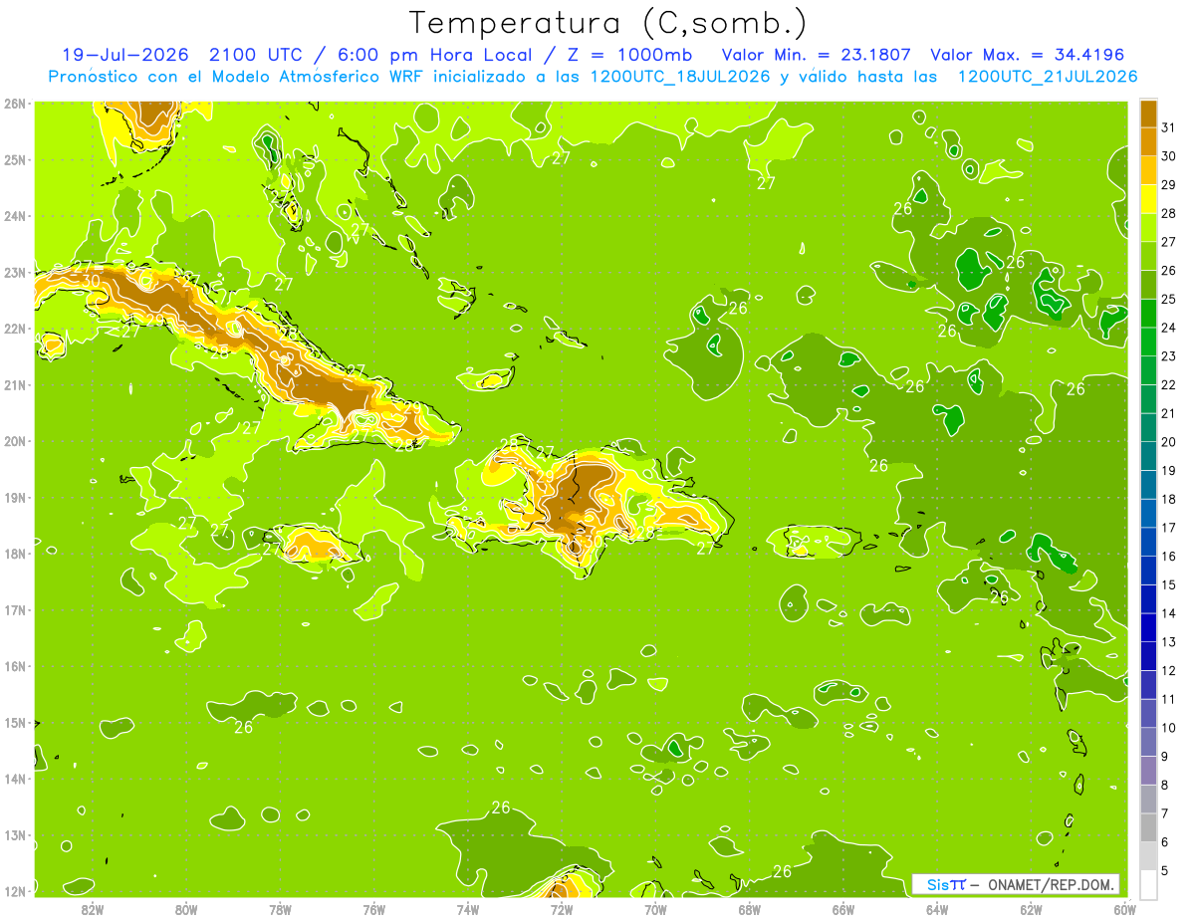Click the longitude axis label "66W"
1195x923 pixels.
[843, 909]
